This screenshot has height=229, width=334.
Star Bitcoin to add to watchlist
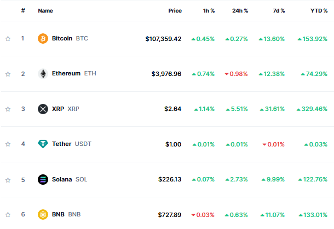(x=8, y=38)
